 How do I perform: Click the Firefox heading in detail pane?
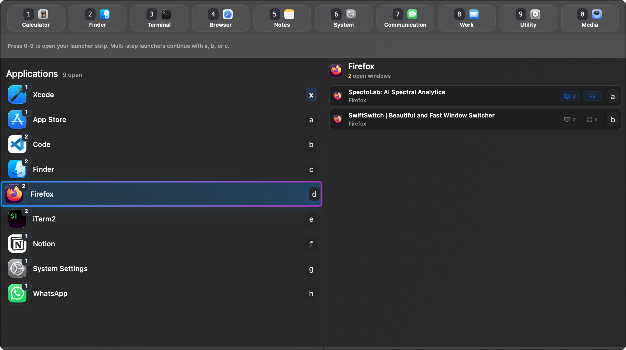tap(361, 66)
